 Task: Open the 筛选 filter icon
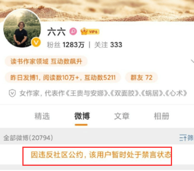186,138
